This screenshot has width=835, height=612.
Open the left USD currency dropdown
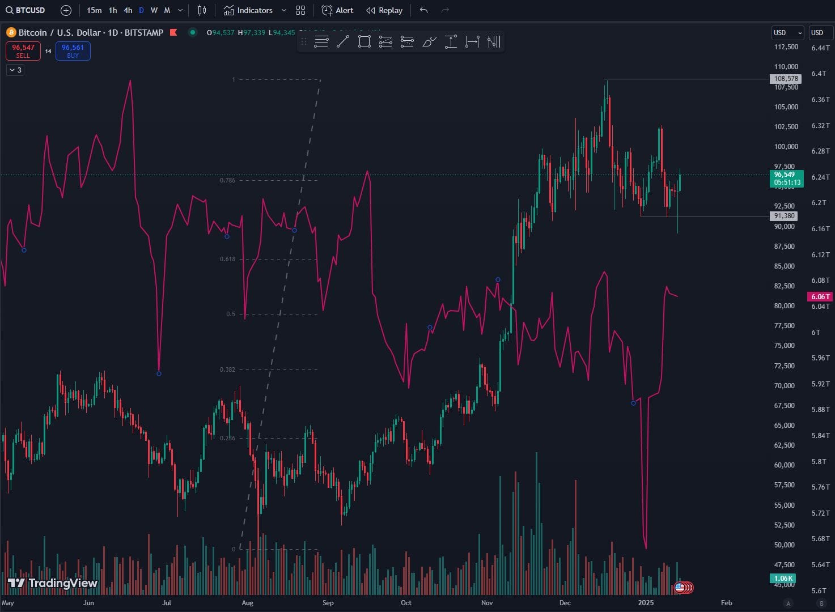tap(787, 32)
